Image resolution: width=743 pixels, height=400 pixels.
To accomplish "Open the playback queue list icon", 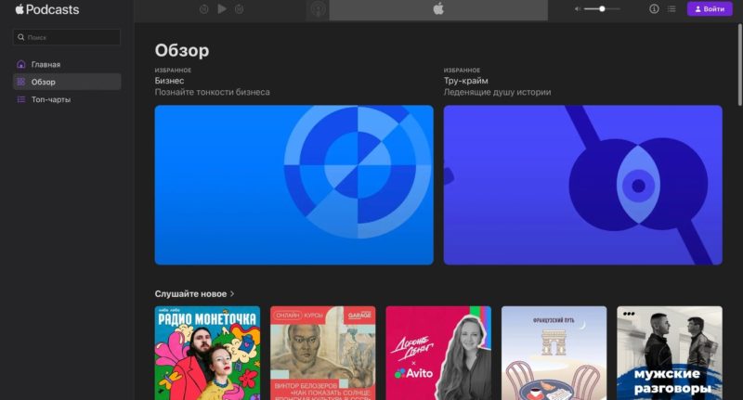I will pyautogui.click(x=671, y=9).
